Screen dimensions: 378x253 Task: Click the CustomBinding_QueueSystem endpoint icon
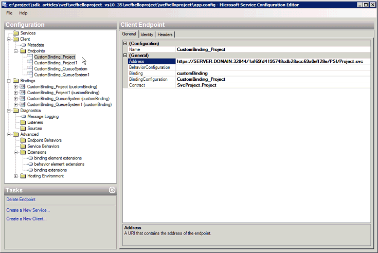click(x=30, y=69)
